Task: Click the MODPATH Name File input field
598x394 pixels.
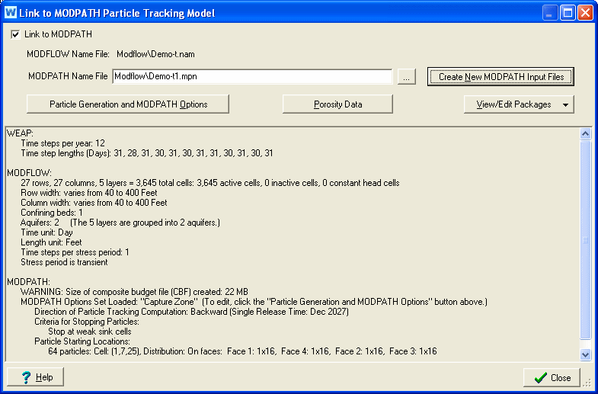Action: 252,76
